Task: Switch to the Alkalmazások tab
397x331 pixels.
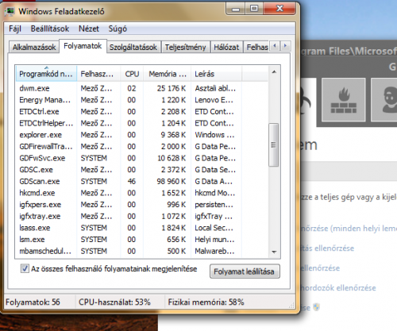Action: point(34,48)
